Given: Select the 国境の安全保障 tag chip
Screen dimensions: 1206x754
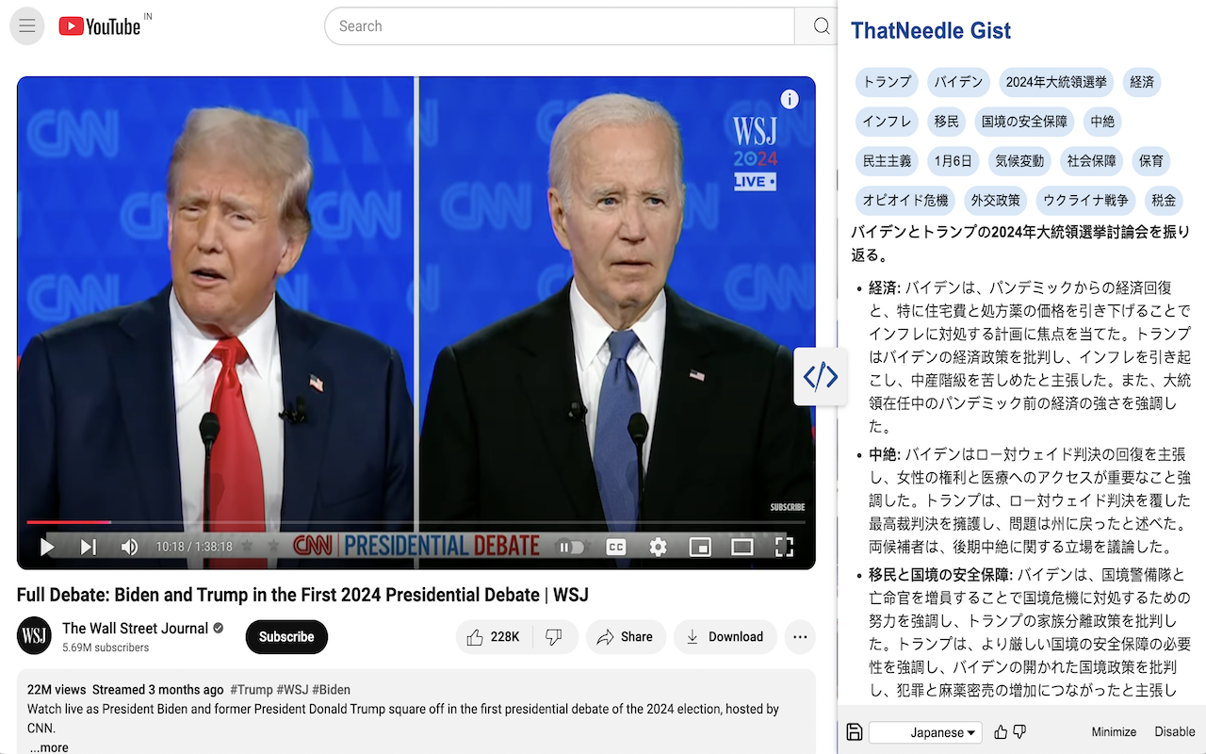Looking at the screenshot, I should 1024,122.
